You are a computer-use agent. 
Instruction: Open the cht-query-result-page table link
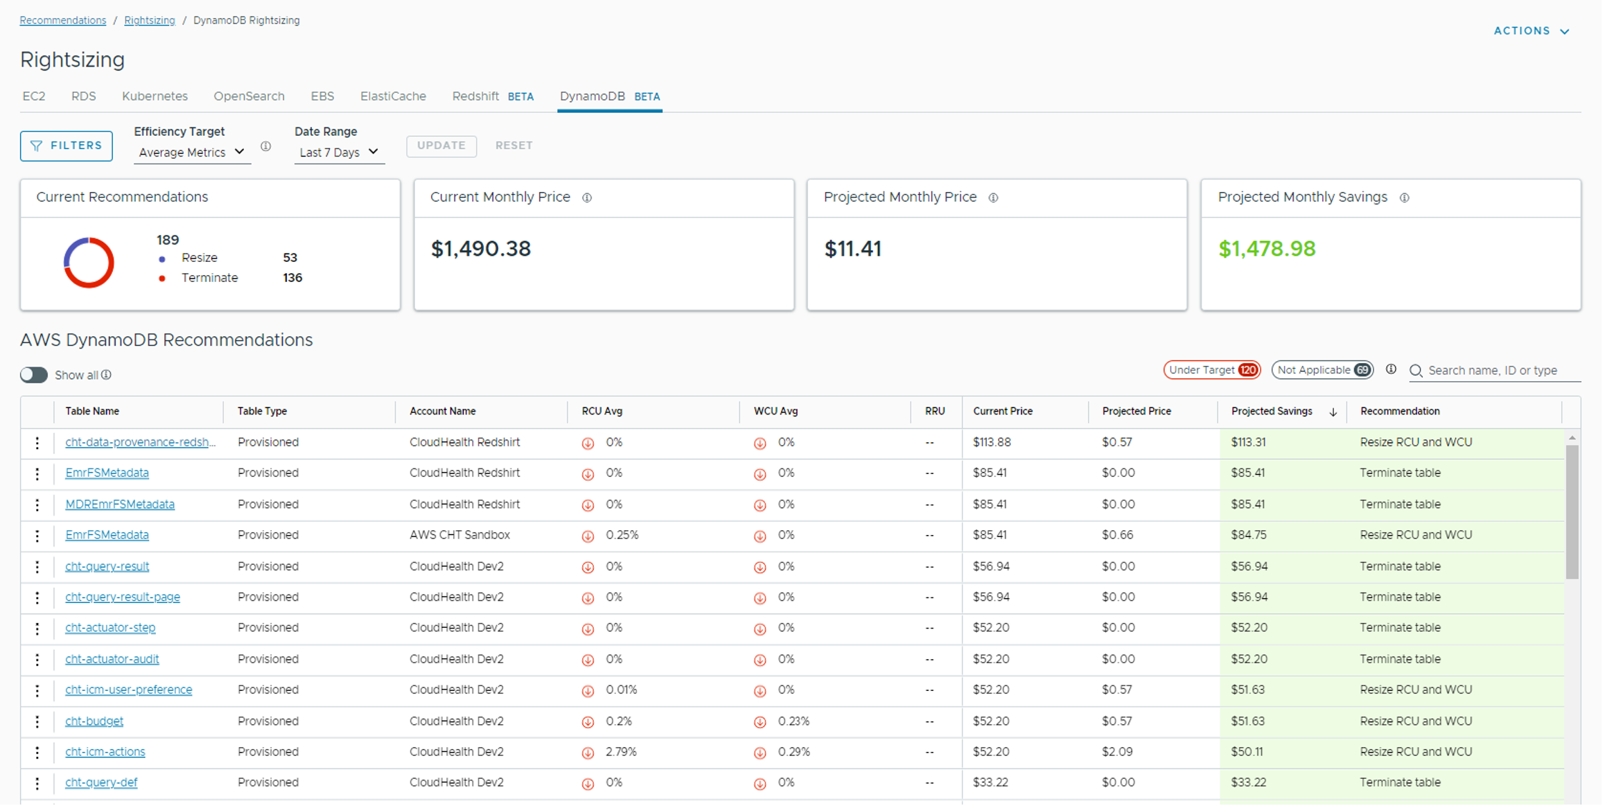pyautogui.click(x=123, y=597)
